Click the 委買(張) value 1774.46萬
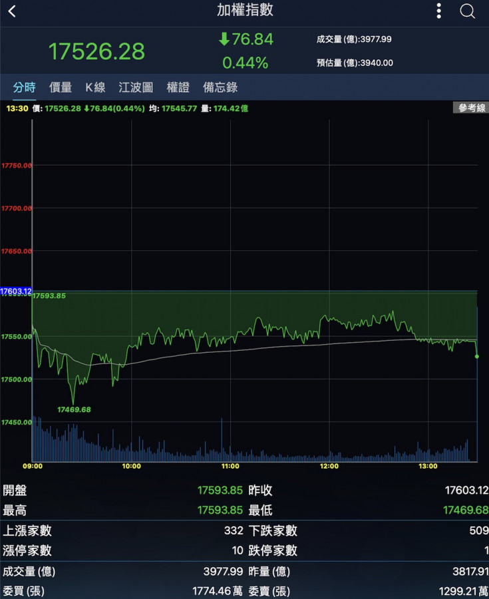The height and width of the screenshot is (599, 489). point(217,592)
